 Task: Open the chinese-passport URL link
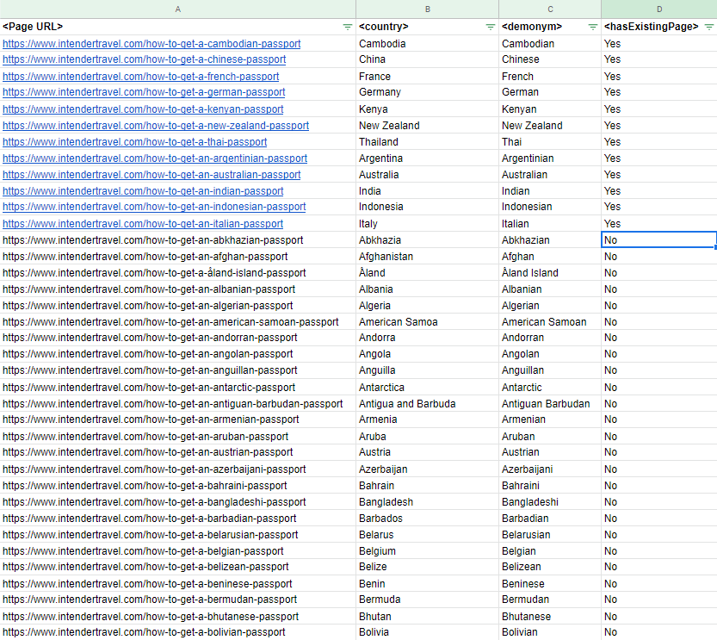coord(144,59)
